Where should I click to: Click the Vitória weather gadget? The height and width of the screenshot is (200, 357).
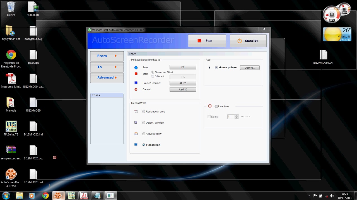pos(337,34)
